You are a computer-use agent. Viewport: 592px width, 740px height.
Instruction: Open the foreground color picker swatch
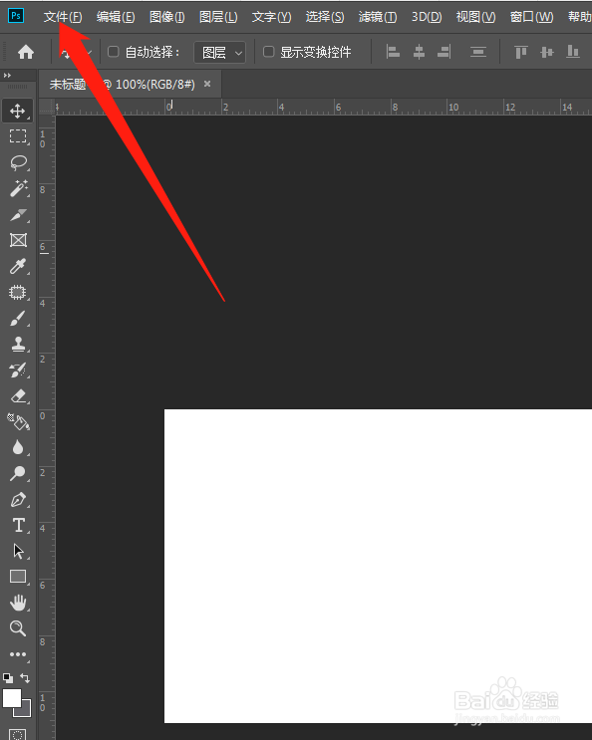(x=12, y=698)
